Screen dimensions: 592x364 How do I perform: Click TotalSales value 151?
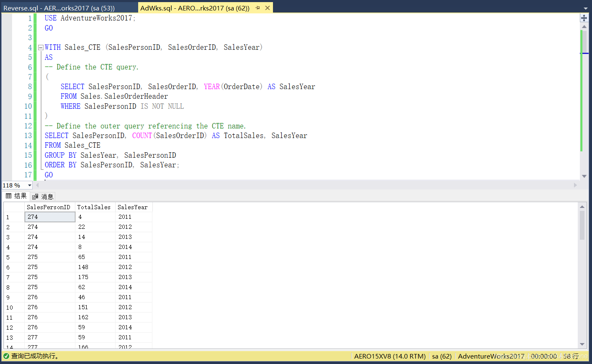pos(95,307)
